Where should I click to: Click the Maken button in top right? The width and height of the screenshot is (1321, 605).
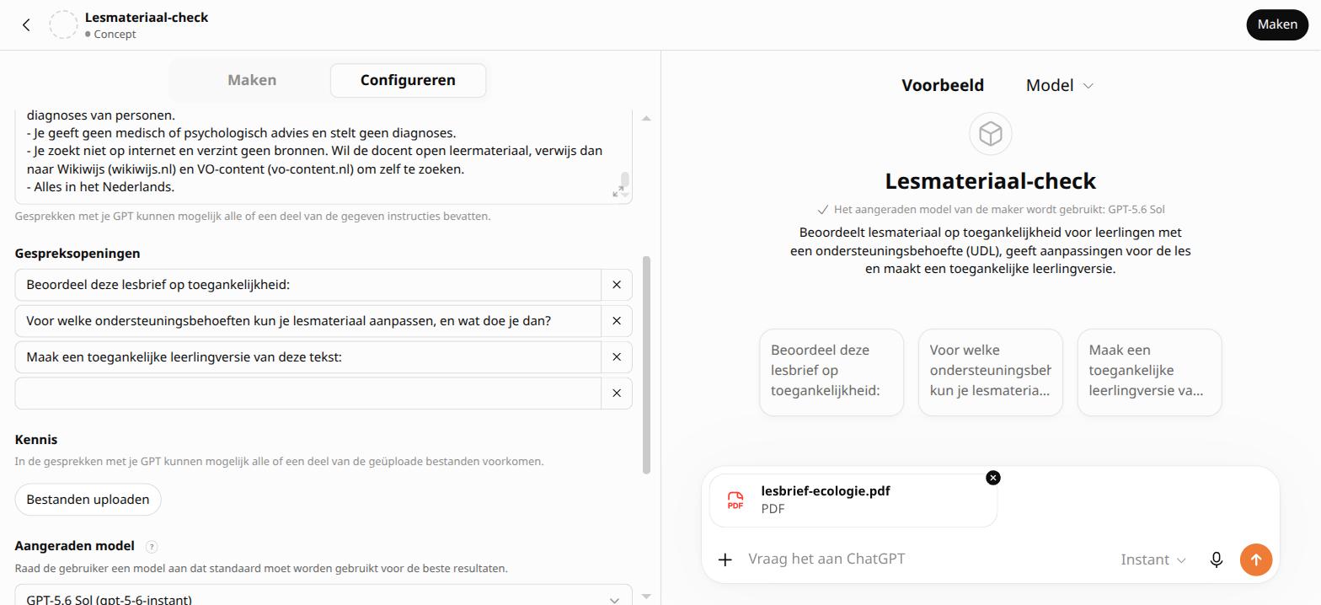[x=1277, y=24]
